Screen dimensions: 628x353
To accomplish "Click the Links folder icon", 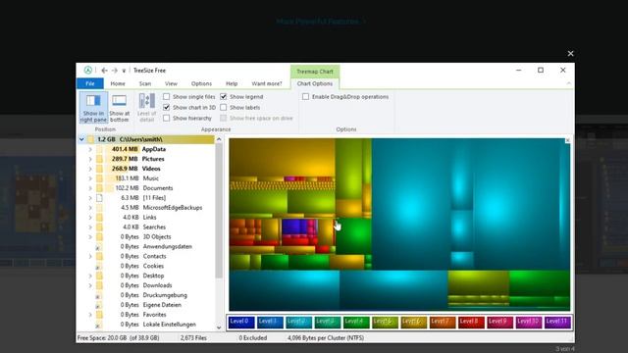I will coord(99,218).
